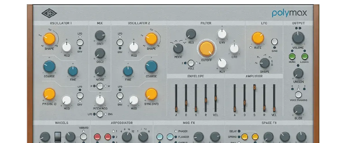The width and height of the screenshot is (347, 143).
Task: Click the Amplifier R (release) fader
Action: coord(264,109)
